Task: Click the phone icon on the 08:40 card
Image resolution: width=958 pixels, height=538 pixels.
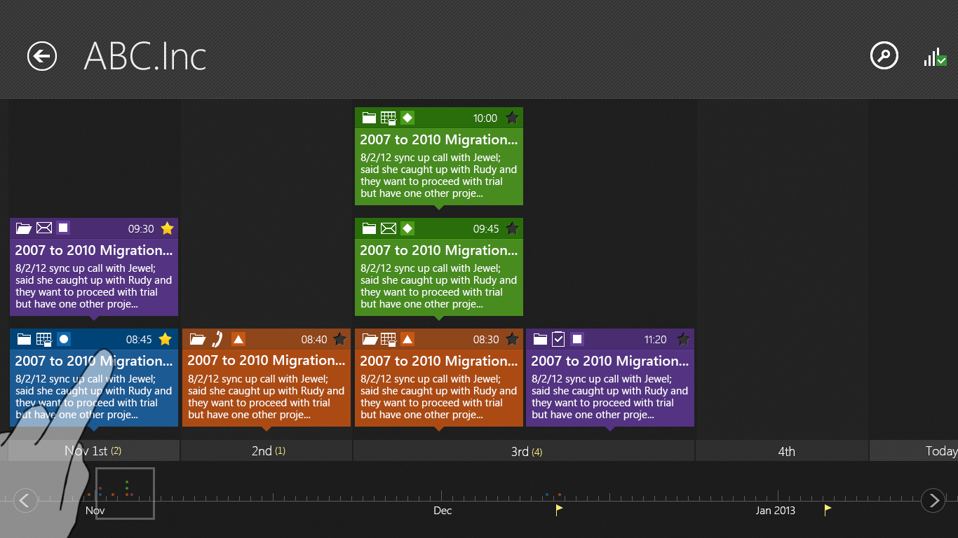Action: 217,339
